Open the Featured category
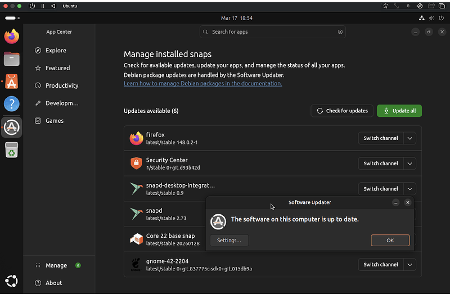The width and height of the screenshot is (450, 294). pyautogui.click(x=59, y=68)
